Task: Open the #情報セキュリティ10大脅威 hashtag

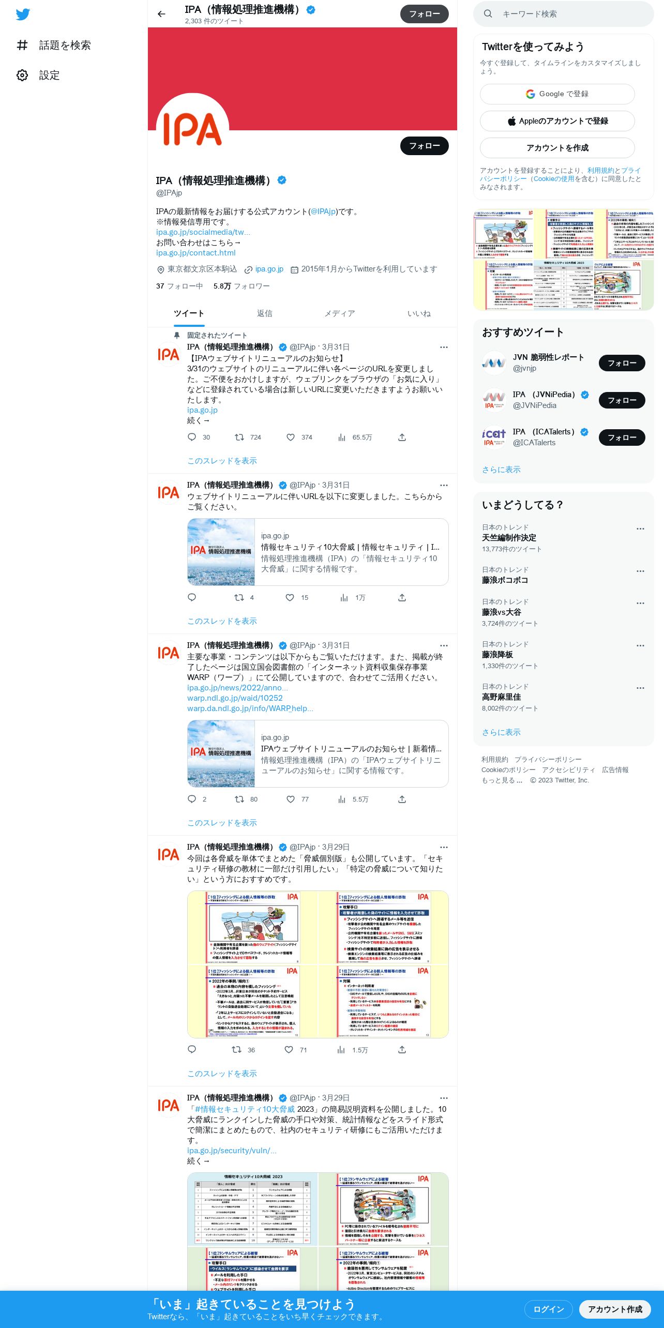Action: click(x=245, y=1109)
